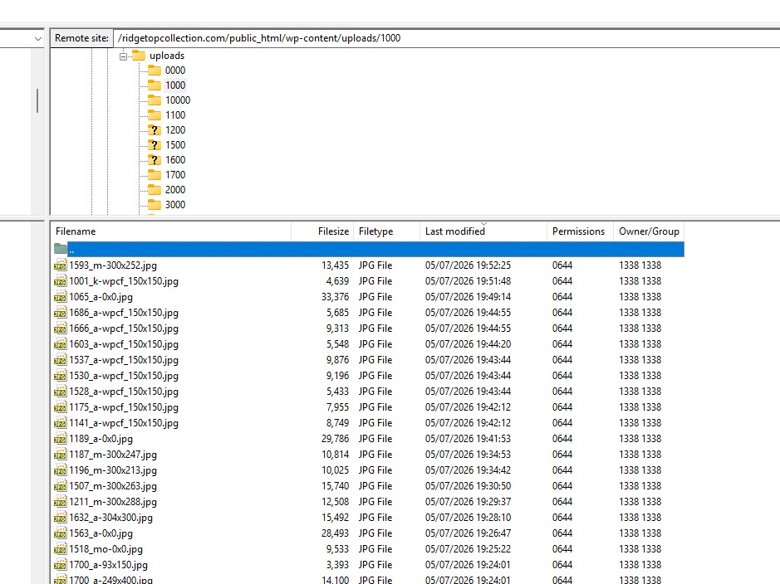Select file 1187_m-300x247.jpg
780x584 pixels.
pyautogui.click(x=112, y=455)
